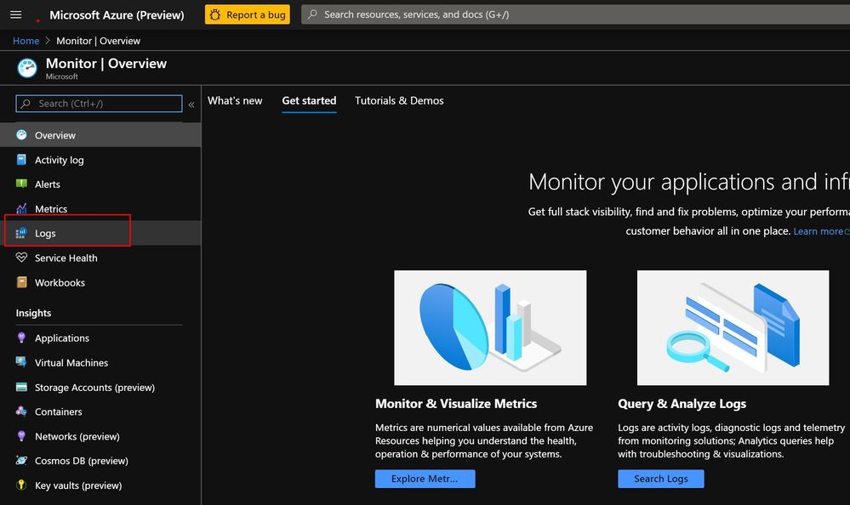Switch to Tutorials & Demos tab
850x505 pixels.
point(399,100)
